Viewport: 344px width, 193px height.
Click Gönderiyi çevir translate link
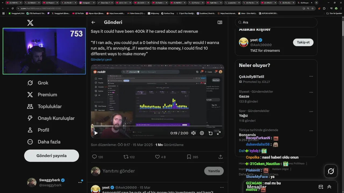[x=101, y=60]
